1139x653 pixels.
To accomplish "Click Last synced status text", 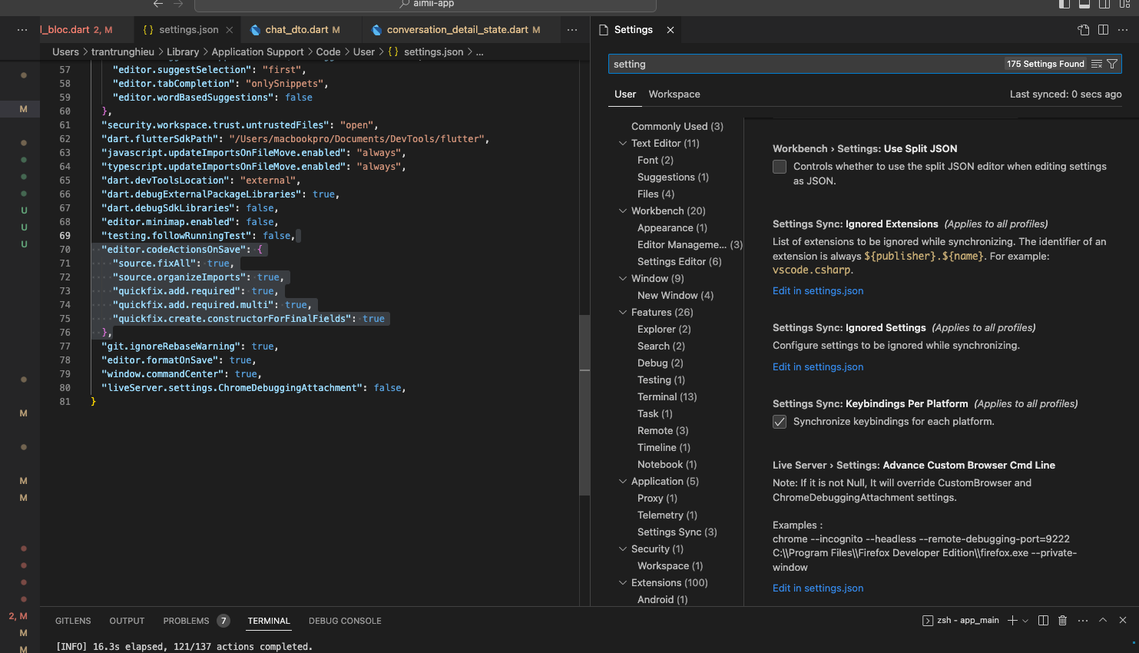I will pyautogui.click(x=1065, y=94).
